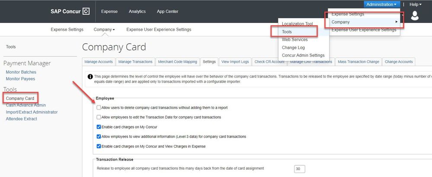Open Monitor Payees link

[x=20, y=79]
